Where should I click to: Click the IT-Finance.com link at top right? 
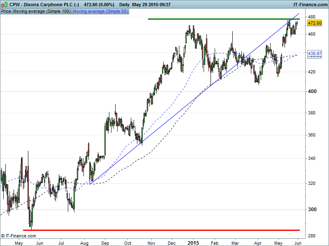coord(310,5)
